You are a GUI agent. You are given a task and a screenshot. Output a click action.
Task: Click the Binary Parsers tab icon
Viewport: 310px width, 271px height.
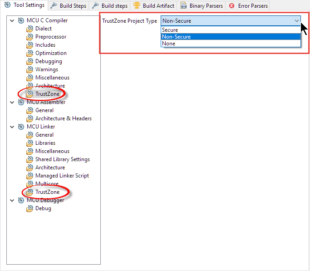(x=183, y=6)
